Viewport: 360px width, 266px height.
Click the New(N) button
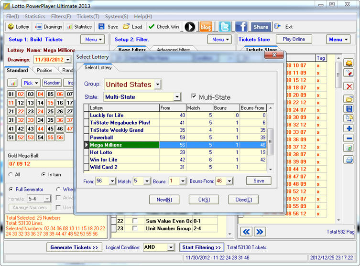(x=164, y=200)
